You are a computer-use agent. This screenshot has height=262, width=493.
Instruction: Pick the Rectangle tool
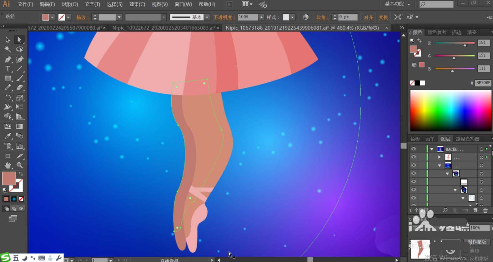(8, 78)
